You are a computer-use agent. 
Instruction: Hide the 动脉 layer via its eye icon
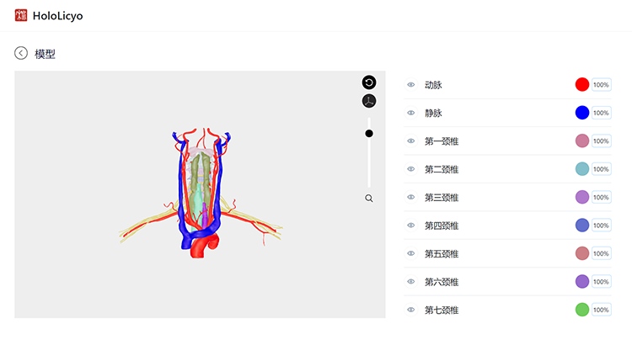pyautogui.click(x=410, y=84)
